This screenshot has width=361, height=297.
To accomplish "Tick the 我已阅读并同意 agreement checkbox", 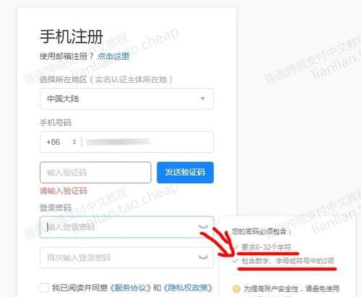I will click(x=44, y=288).
